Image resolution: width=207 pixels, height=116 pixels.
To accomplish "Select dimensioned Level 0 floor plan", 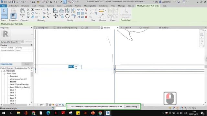I will [x=18, y=79].
